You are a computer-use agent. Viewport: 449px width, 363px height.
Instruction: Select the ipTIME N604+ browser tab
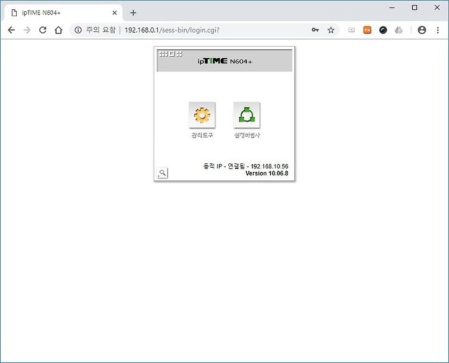tap(64, 13)
